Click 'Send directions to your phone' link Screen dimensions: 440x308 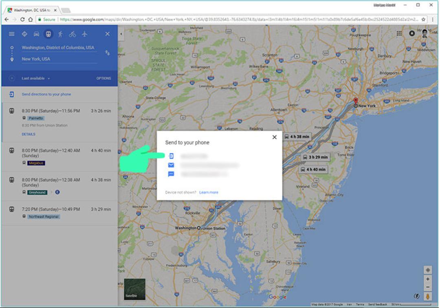pos(46,94)
